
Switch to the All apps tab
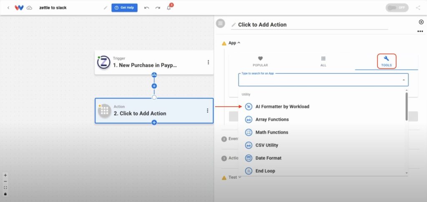[323, 62]
